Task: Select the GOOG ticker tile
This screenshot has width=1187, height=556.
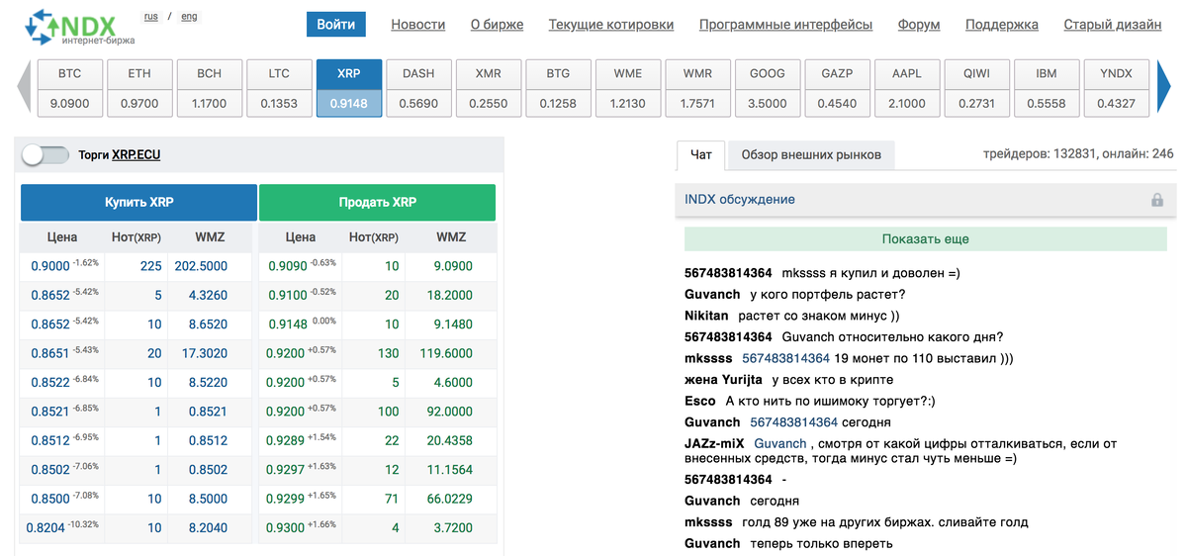Action: pyautogui.click(x=768, y=88)
